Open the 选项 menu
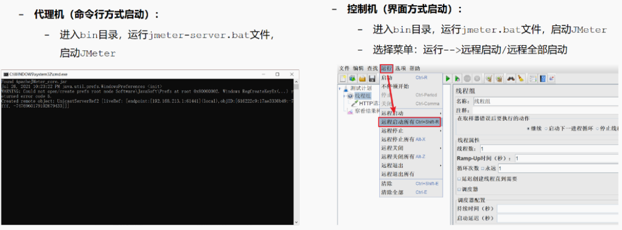622x230 pixels. [400, 69]
